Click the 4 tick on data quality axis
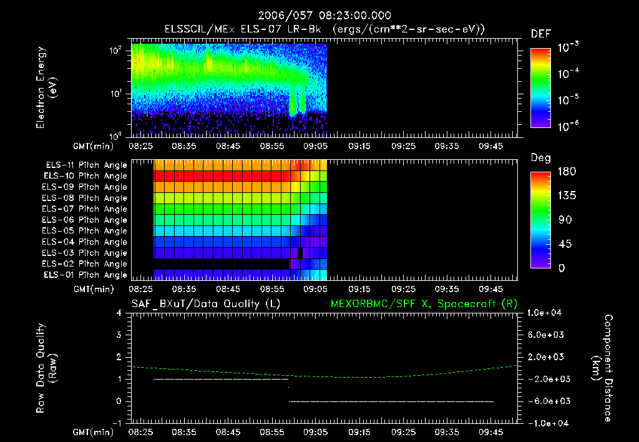639x442 pixels. click(119, 313)
